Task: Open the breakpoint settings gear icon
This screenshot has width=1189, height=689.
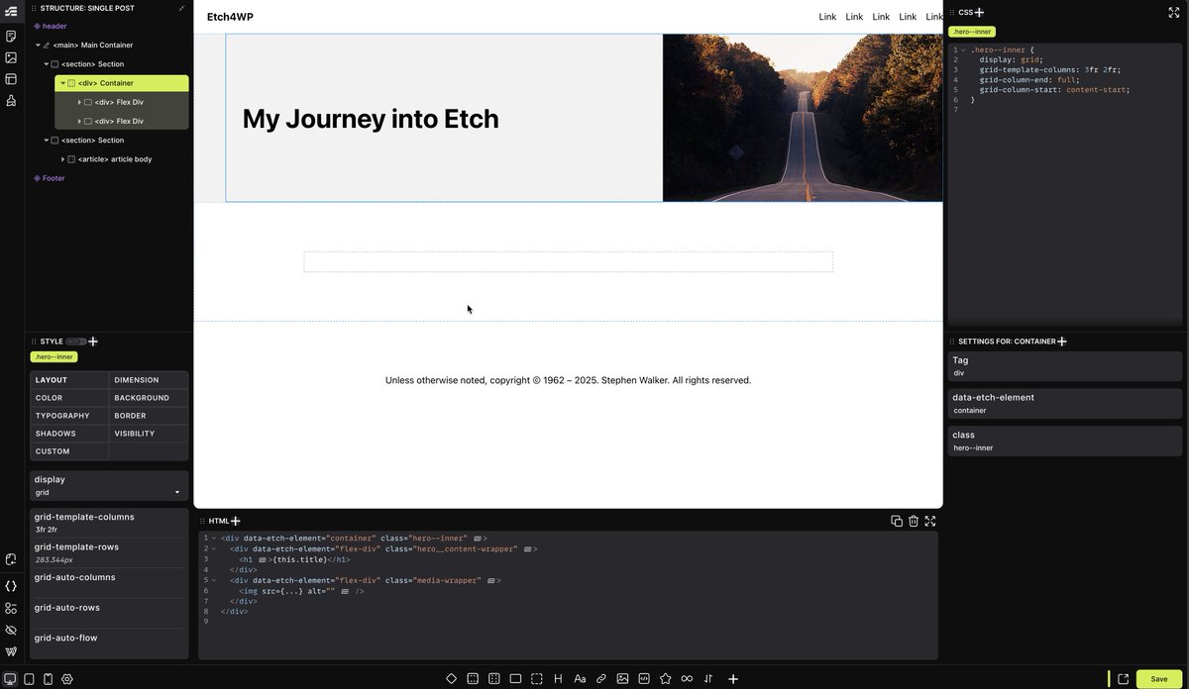Action: pos(66,679)
